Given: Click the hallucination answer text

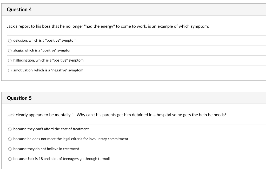Looking at the screenshot, I should tap(48, 60).
